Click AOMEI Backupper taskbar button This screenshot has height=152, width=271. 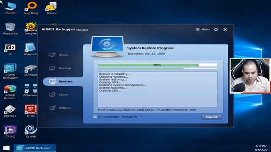[35, 148]
